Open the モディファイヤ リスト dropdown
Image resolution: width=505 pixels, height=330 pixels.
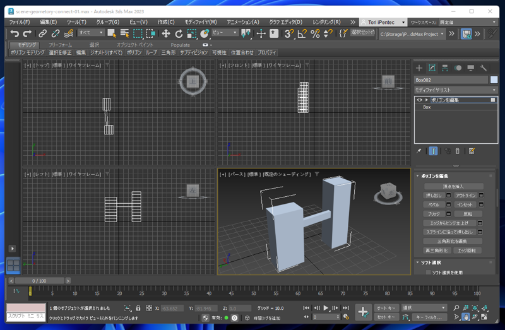point(456,90)
